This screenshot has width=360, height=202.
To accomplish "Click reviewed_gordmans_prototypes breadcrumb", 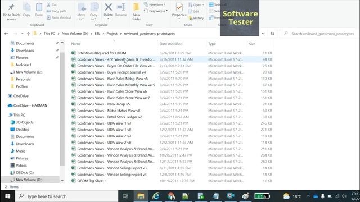I will point(150,34).
